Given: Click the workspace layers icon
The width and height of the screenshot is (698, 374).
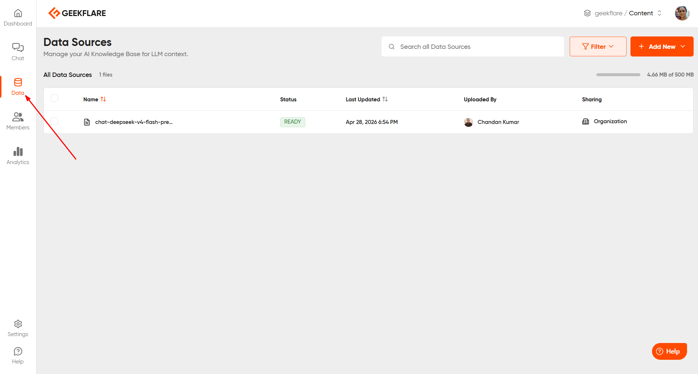Looking at the screenshot, I should click(x=587, y=13).
